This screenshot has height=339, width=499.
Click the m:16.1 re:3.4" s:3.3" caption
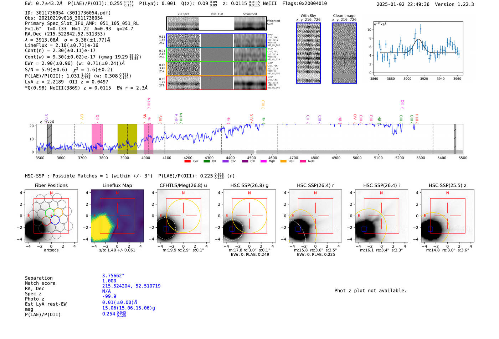[381, 250]
